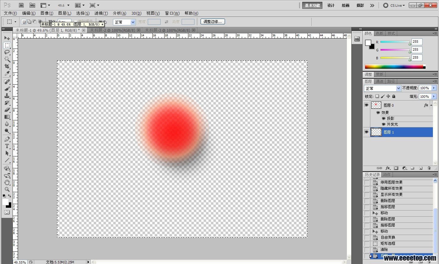
Task: Select the Eraser tool
Action: [7, 110]
